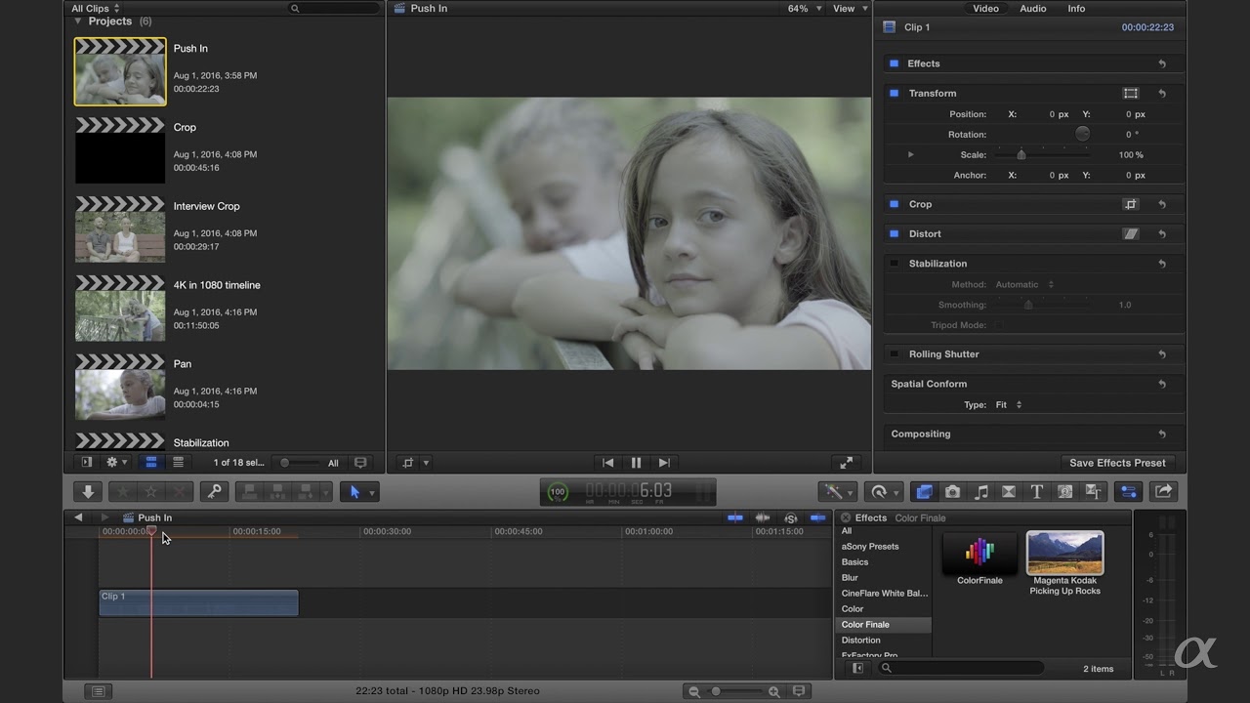Viewport: 1250px width, 703px height.
Task: Toggle the Transform section checkbox
Action: [894, 93]
